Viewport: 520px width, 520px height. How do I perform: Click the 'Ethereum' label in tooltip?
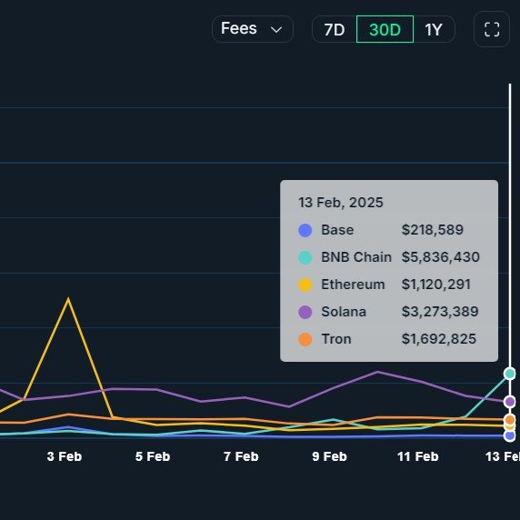[x=353, y=285]
